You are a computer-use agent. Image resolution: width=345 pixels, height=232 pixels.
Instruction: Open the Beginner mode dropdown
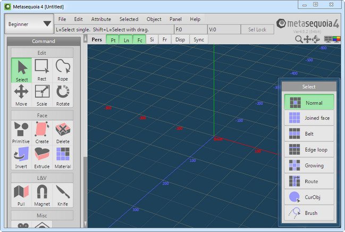[29, 24]
